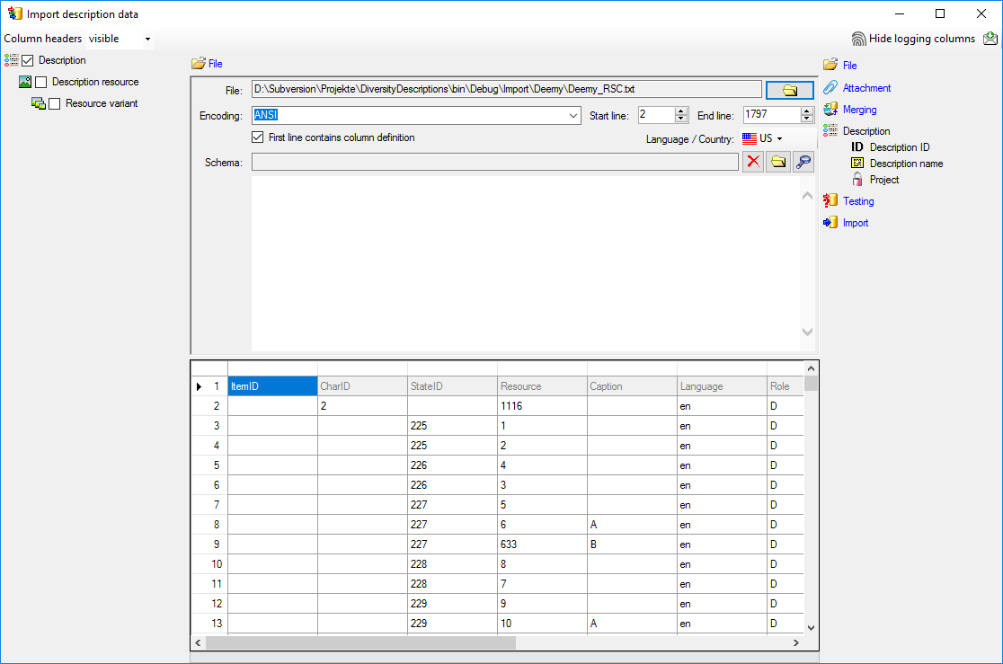Decrease the End line value
The image size is (1003, 664).
806,119
